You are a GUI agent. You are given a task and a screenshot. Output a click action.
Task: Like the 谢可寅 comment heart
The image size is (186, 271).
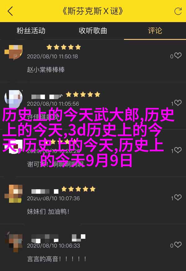178,150
